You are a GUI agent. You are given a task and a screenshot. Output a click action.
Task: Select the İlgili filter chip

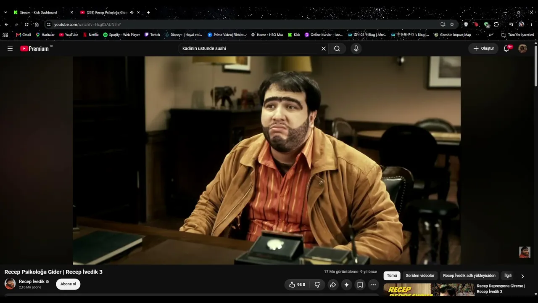[x=508, y=276]
